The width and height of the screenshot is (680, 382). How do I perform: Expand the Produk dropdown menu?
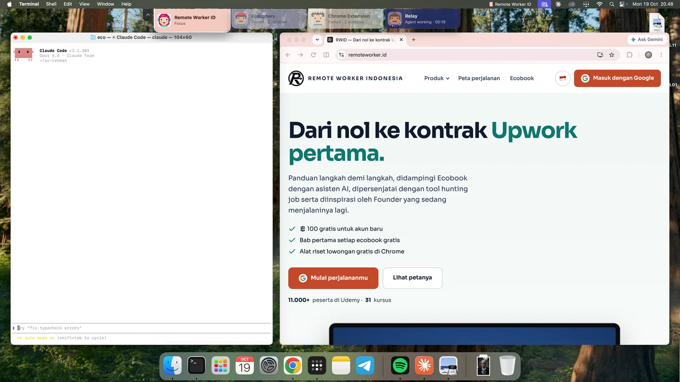436,78
